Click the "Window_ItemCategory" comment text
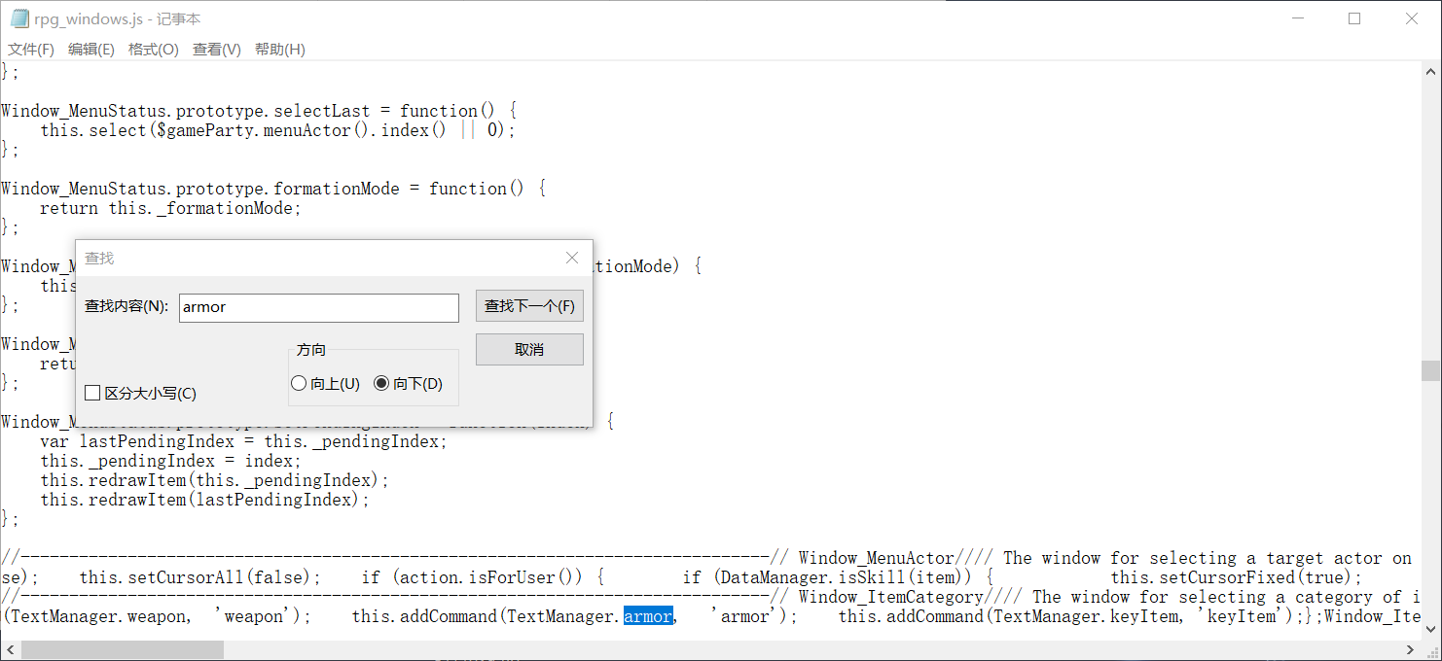This screenshot has height=661, width=1442. coord(891,597)
